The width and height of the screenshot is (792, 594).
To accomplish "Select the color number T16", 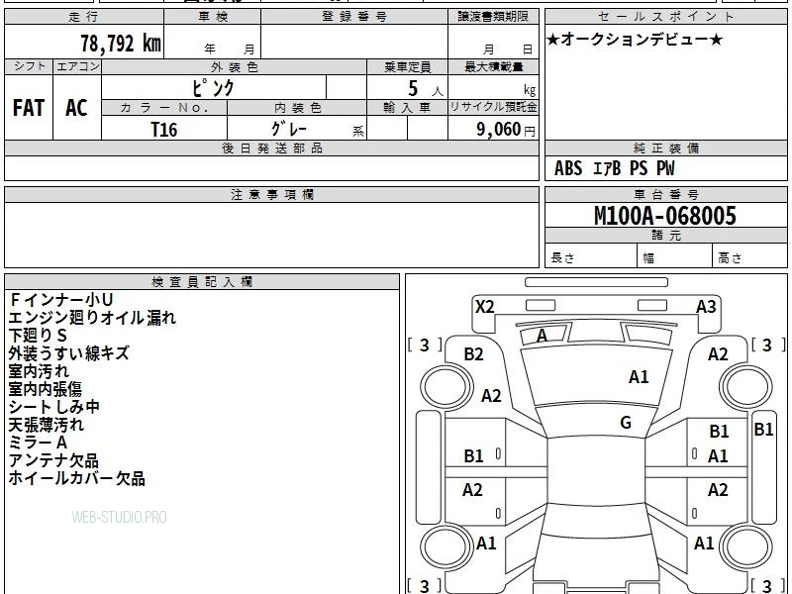I will 164,130.
